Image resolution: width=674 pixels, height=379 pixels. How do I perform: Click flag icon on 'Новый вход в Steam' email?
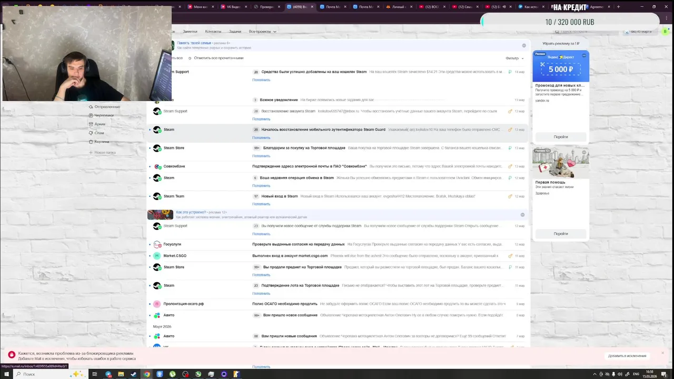pyautogui.click(x=510, y=196)
